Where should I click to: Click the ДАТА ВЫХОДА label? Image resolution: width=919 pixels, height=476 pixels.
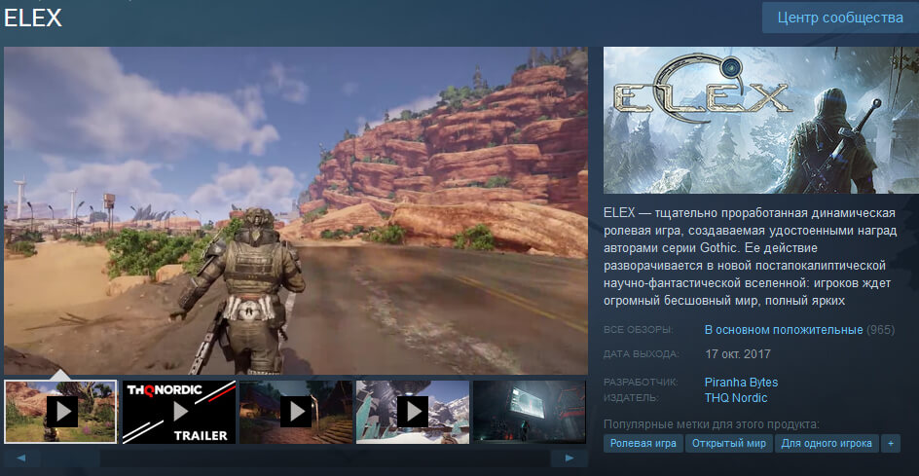(642, 354)
